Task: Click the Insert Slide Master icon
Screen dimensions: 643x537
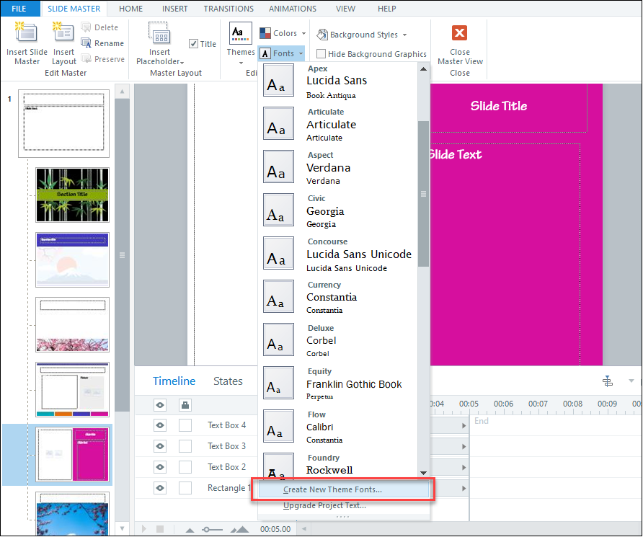Action: 26,32
